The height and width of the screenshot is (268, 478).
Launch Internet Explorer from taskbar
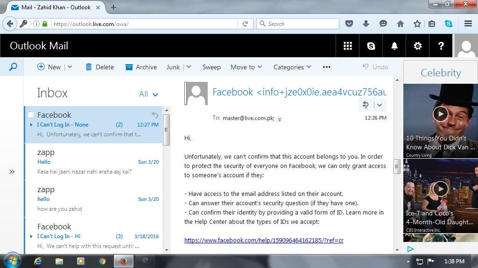[38, 261]
